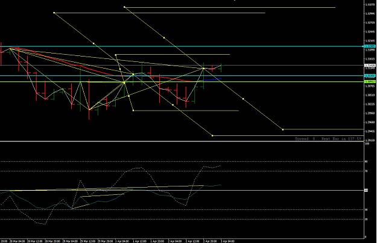Click the 28 Mar 04:00 time label
Image resolution: width=377 pixels, height=243 pixels.
(17, 241)
